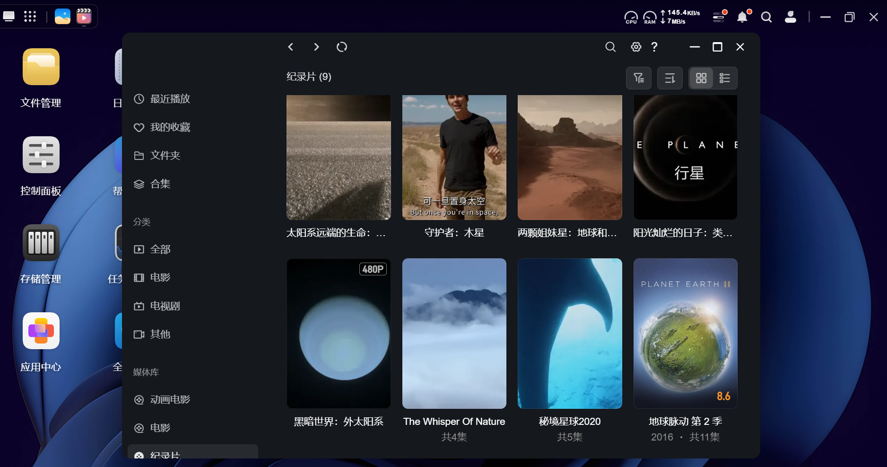Open 电影 under 媒体库
The width and height of the screenshot is (887, 467).
point(192,428)
